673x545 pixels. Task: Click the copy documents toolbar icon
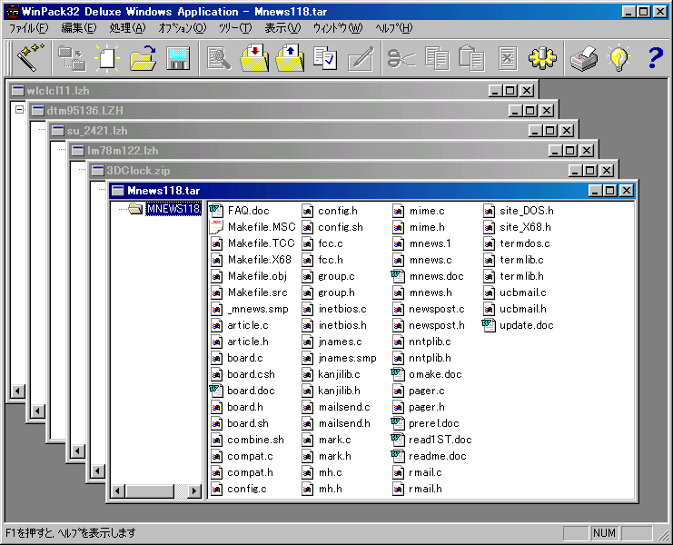click(437, 57)
